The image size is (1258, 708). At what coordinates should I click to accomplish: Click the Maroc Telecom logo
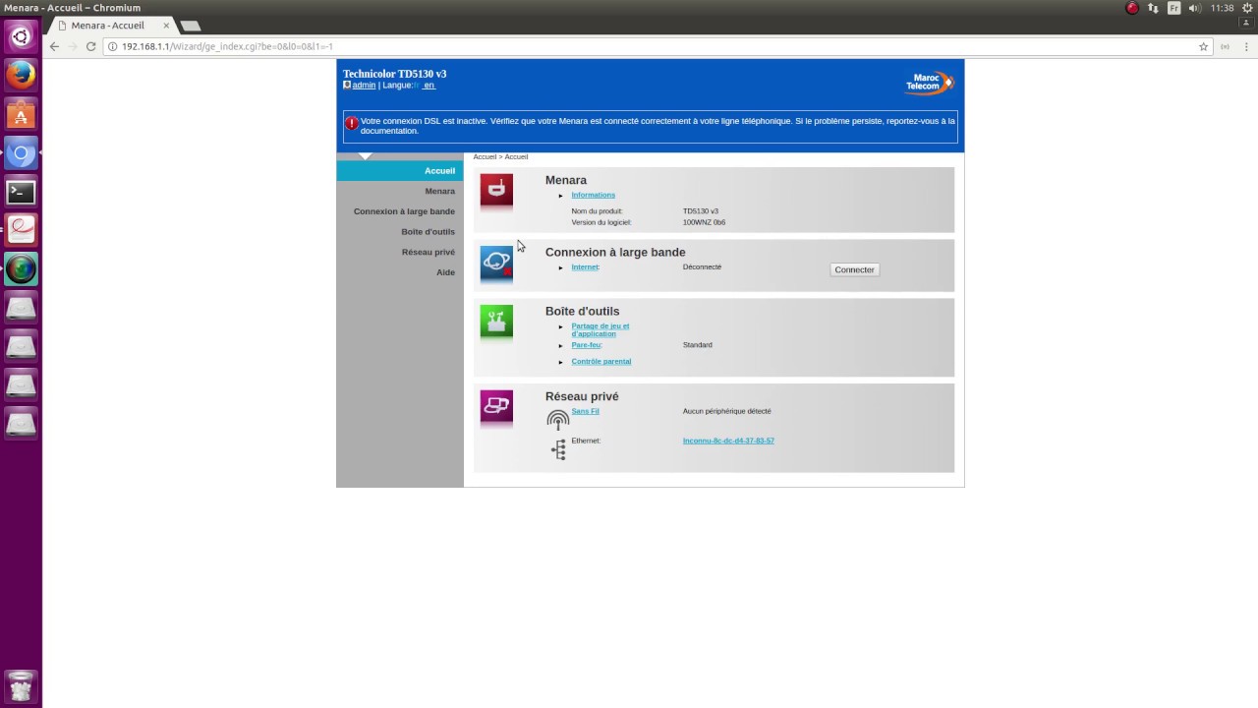tap(928, 84)
